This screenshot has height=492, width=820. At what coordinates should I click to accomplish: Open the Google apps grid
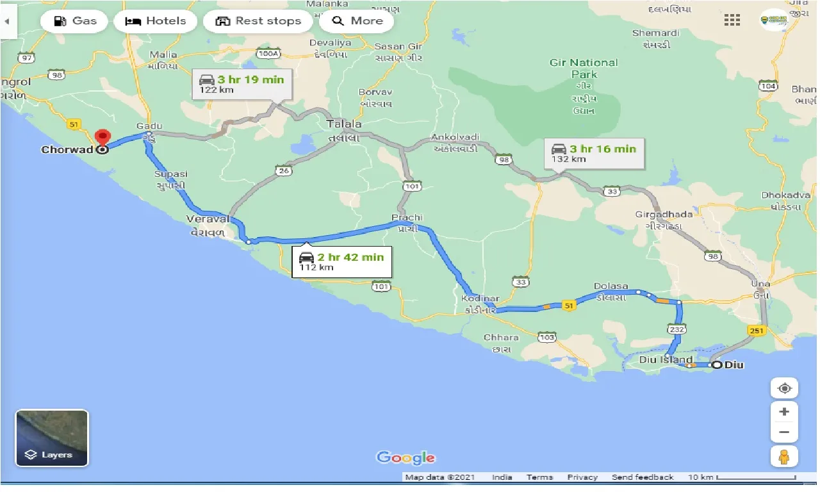(732, 20)
